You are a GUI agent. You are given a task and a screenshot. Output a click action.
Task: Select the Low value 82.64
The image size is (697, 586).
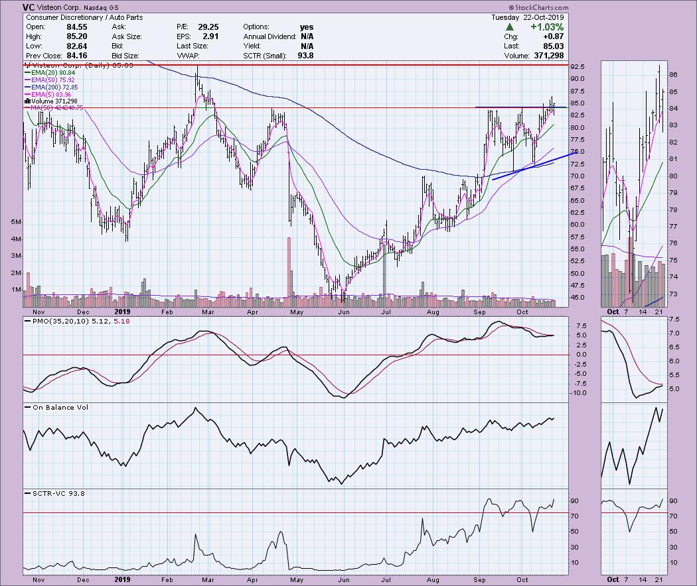click(76, 46)
